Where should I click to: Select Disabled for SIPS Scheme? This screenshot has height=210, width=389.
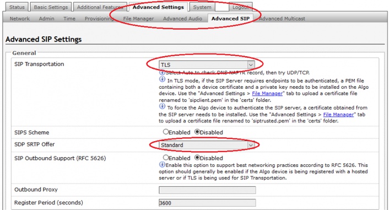(197, 132)
